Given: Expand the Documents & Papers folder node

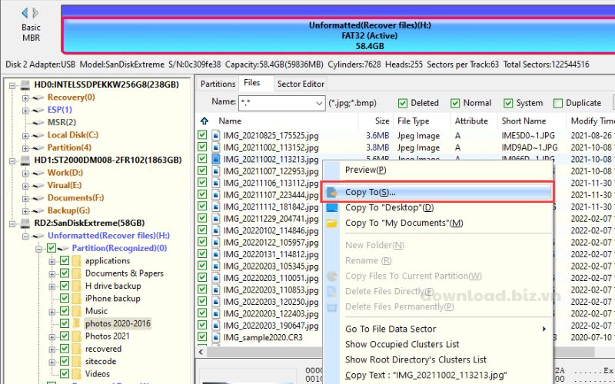Looking at the screenshot, I should click(52, 273).
